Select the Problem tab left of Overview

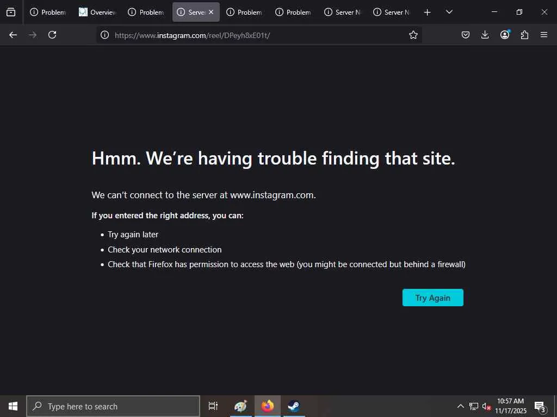(x=48, y=12)
